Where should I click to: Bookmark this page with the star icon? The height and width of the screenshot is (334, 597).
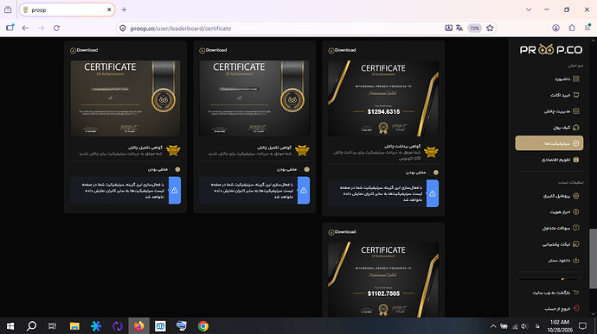(x=490, y=28)
